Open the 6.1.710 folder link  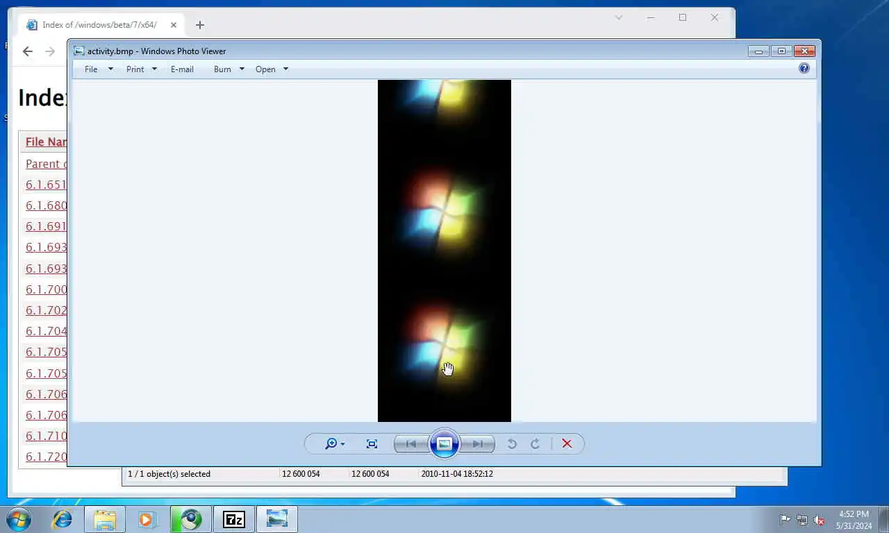click(47, 436)
